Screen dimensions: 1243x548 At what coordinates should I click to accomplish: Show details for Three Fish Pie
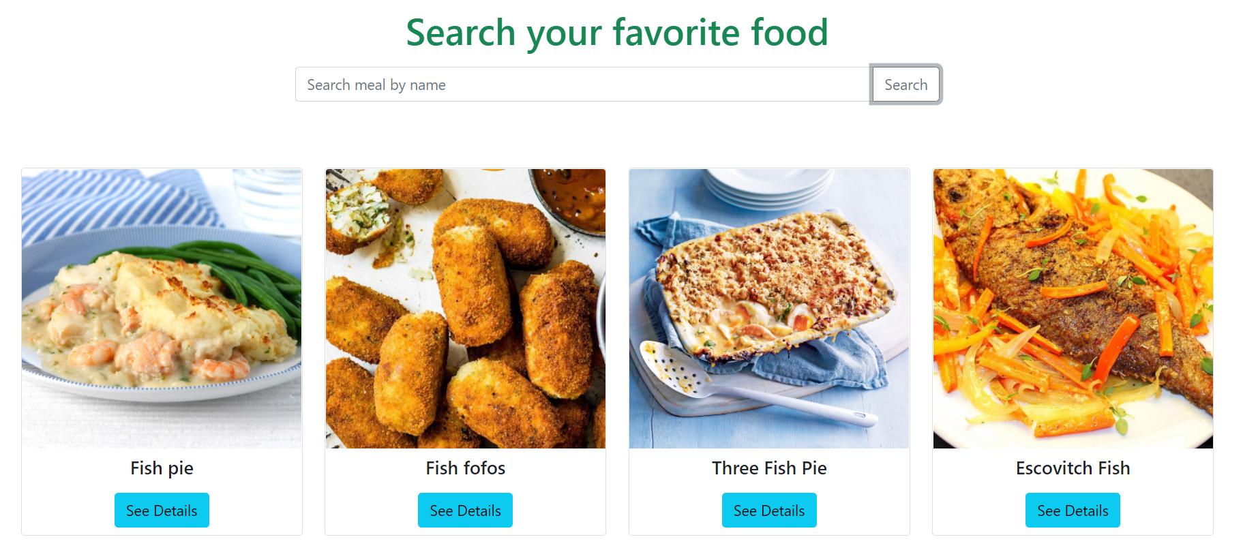click(x=769, y=511)
